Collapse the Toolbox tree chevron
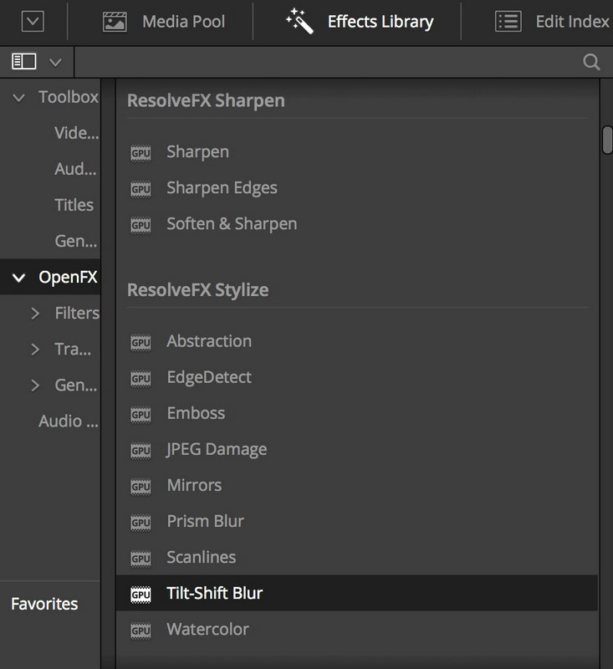 pyautogui.click(x=18, y=98)
